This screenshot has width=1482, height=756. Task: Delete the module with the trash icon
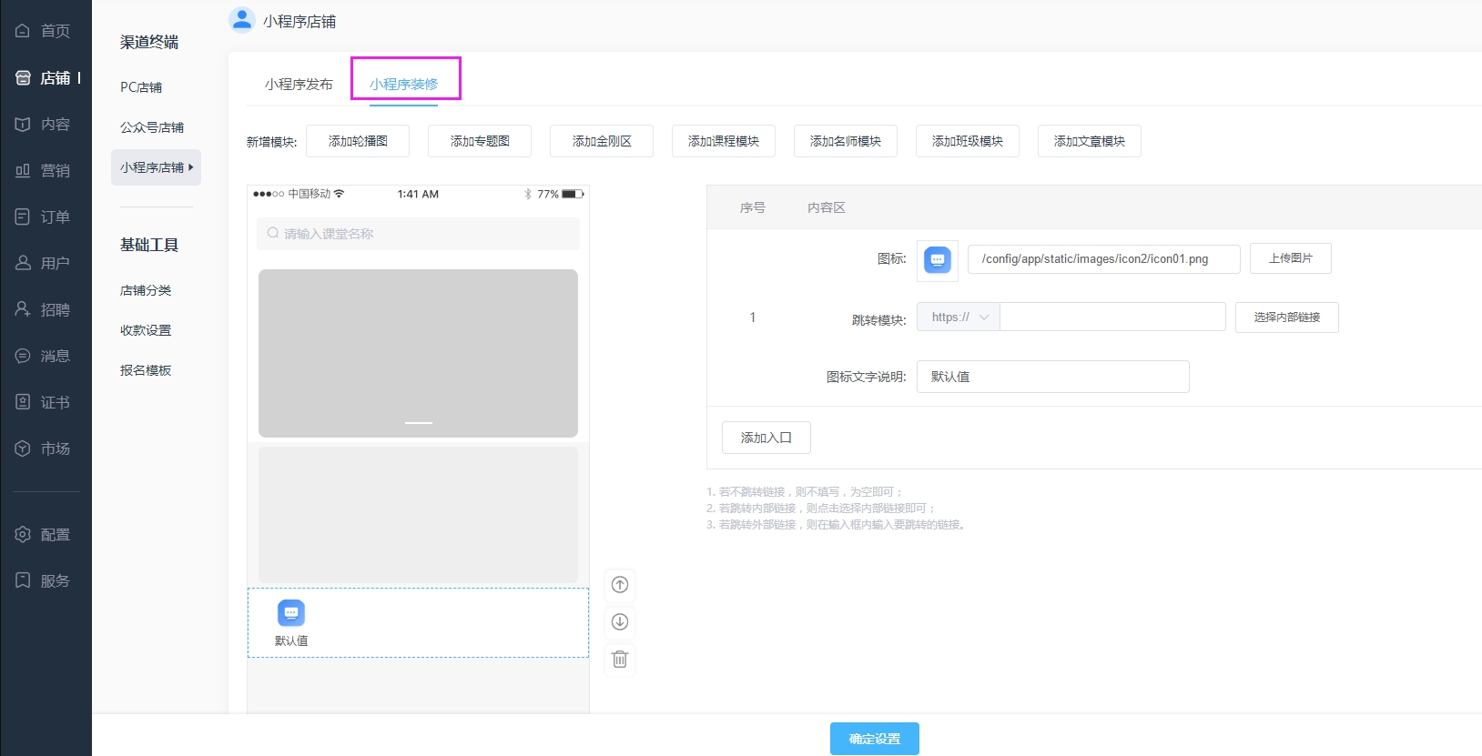click(620, 659)
